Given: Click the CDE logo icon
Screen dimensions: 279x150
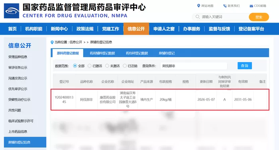Looking at the screenshot, I should (x=12, y=11).
